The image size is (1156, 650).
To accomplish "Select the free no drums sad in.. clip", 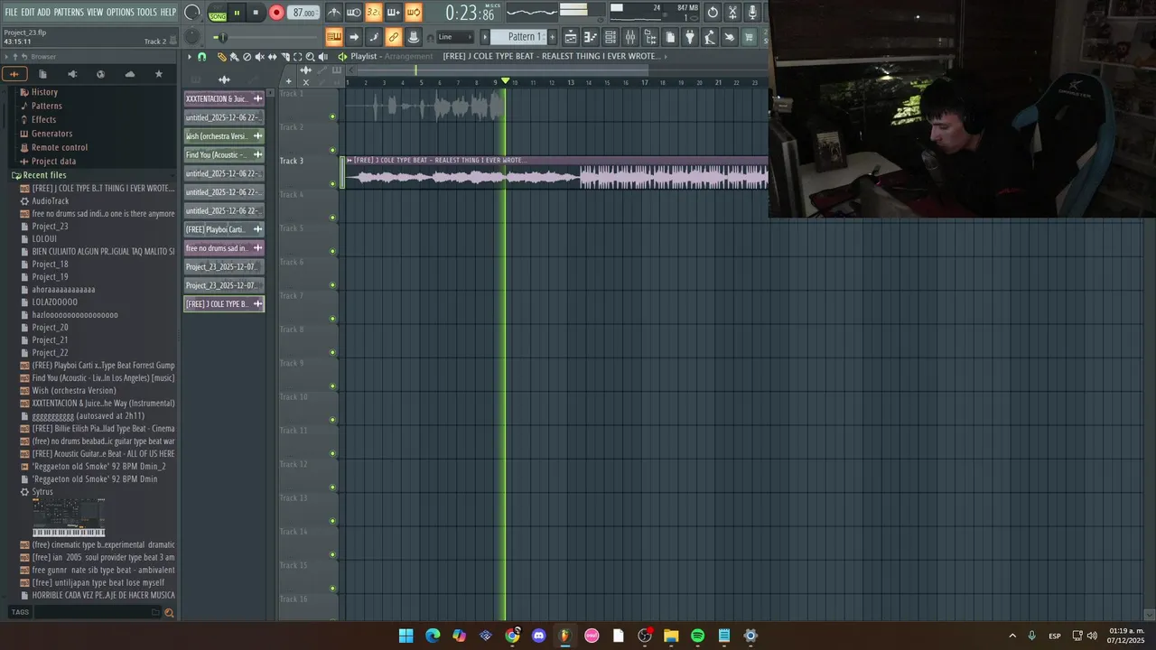I will [x=224, y=248].
